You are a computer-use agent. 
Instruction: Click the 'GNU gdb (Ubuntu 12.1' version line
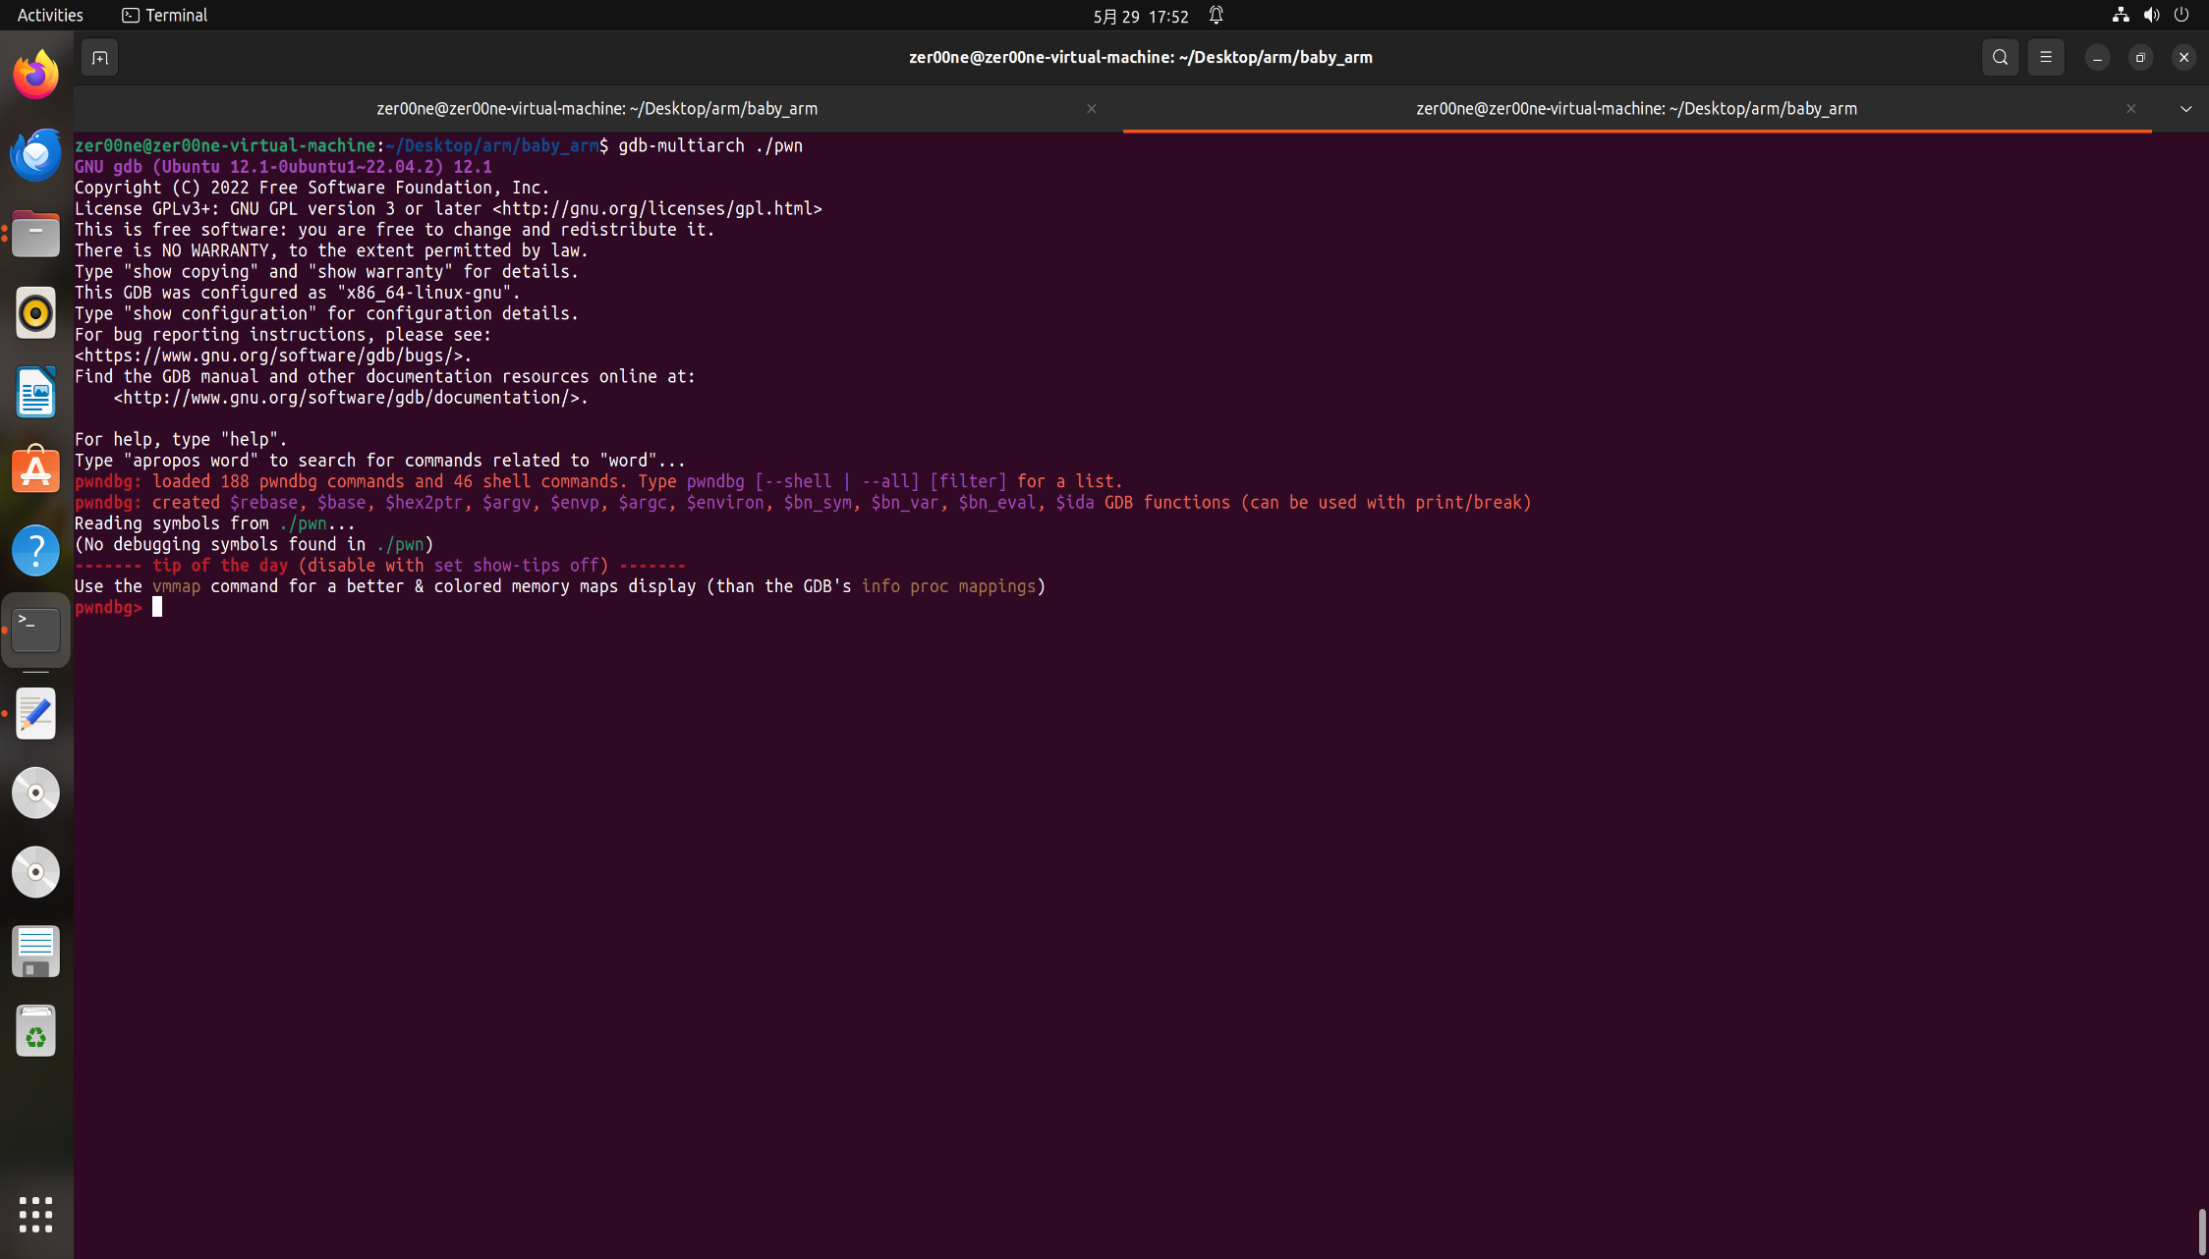pos(283,167)
